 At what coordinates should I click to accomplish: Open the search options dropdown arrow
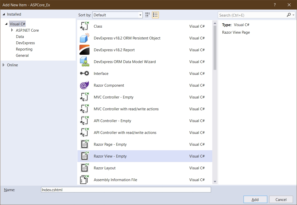pyautogui.click(x=293, y=15)
